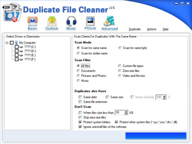192x144 pixels.
Task: Decrease the Name Similarity percentage
Action: 164,98
